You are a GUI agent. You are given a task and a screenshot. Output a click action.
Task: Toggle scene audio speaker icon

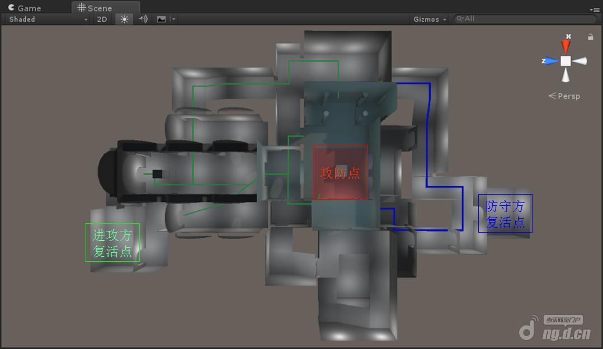pyautogui.click(x=143, y=19)
